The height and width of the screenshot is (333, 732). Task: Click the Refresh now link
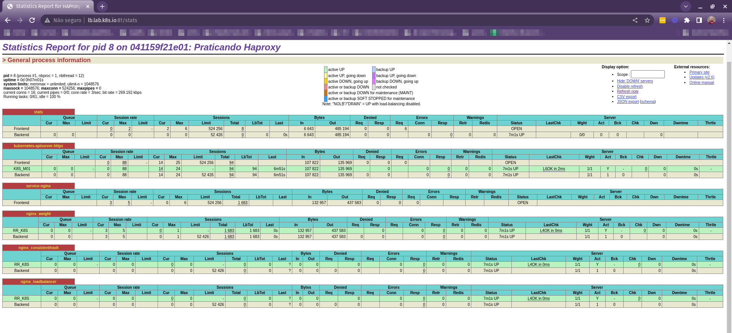(627, 92)
